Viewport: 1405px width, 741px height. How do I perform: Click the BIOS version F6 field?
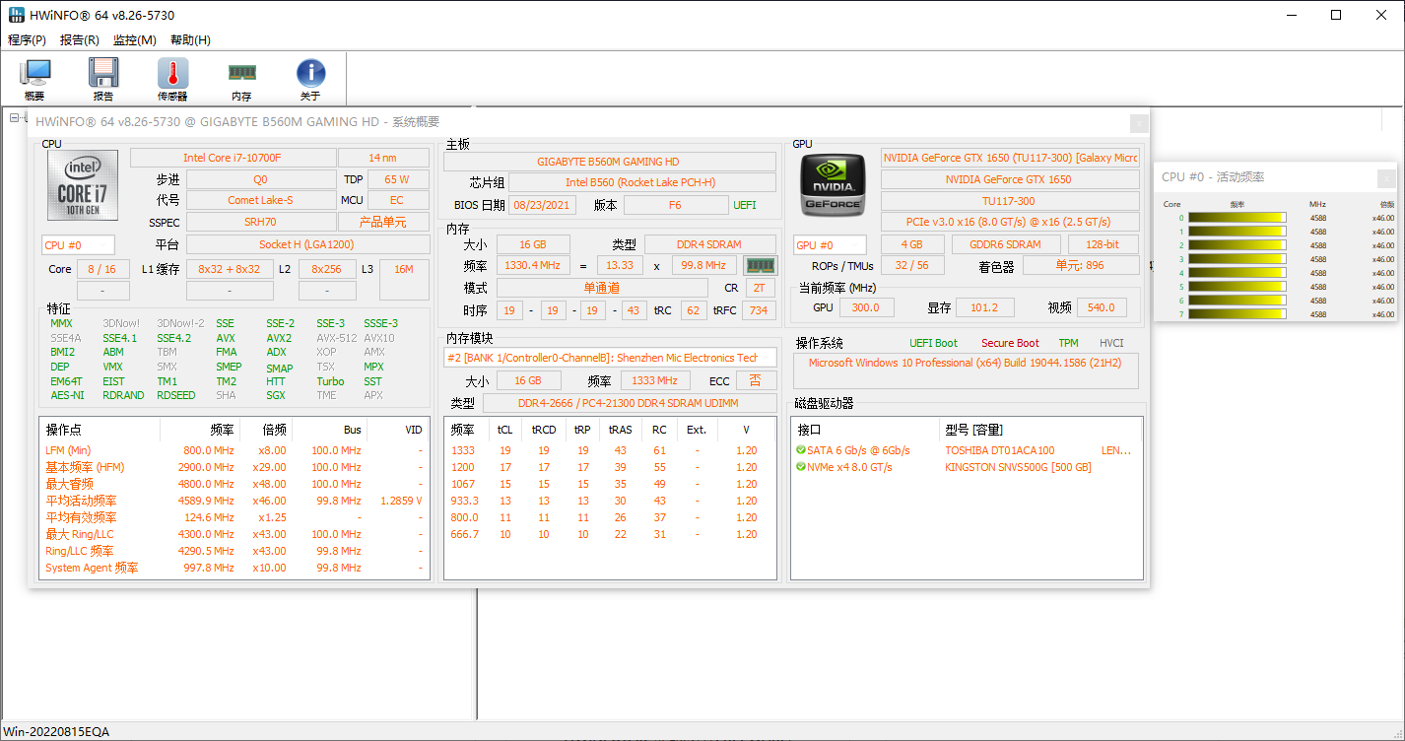click(675, 205)
